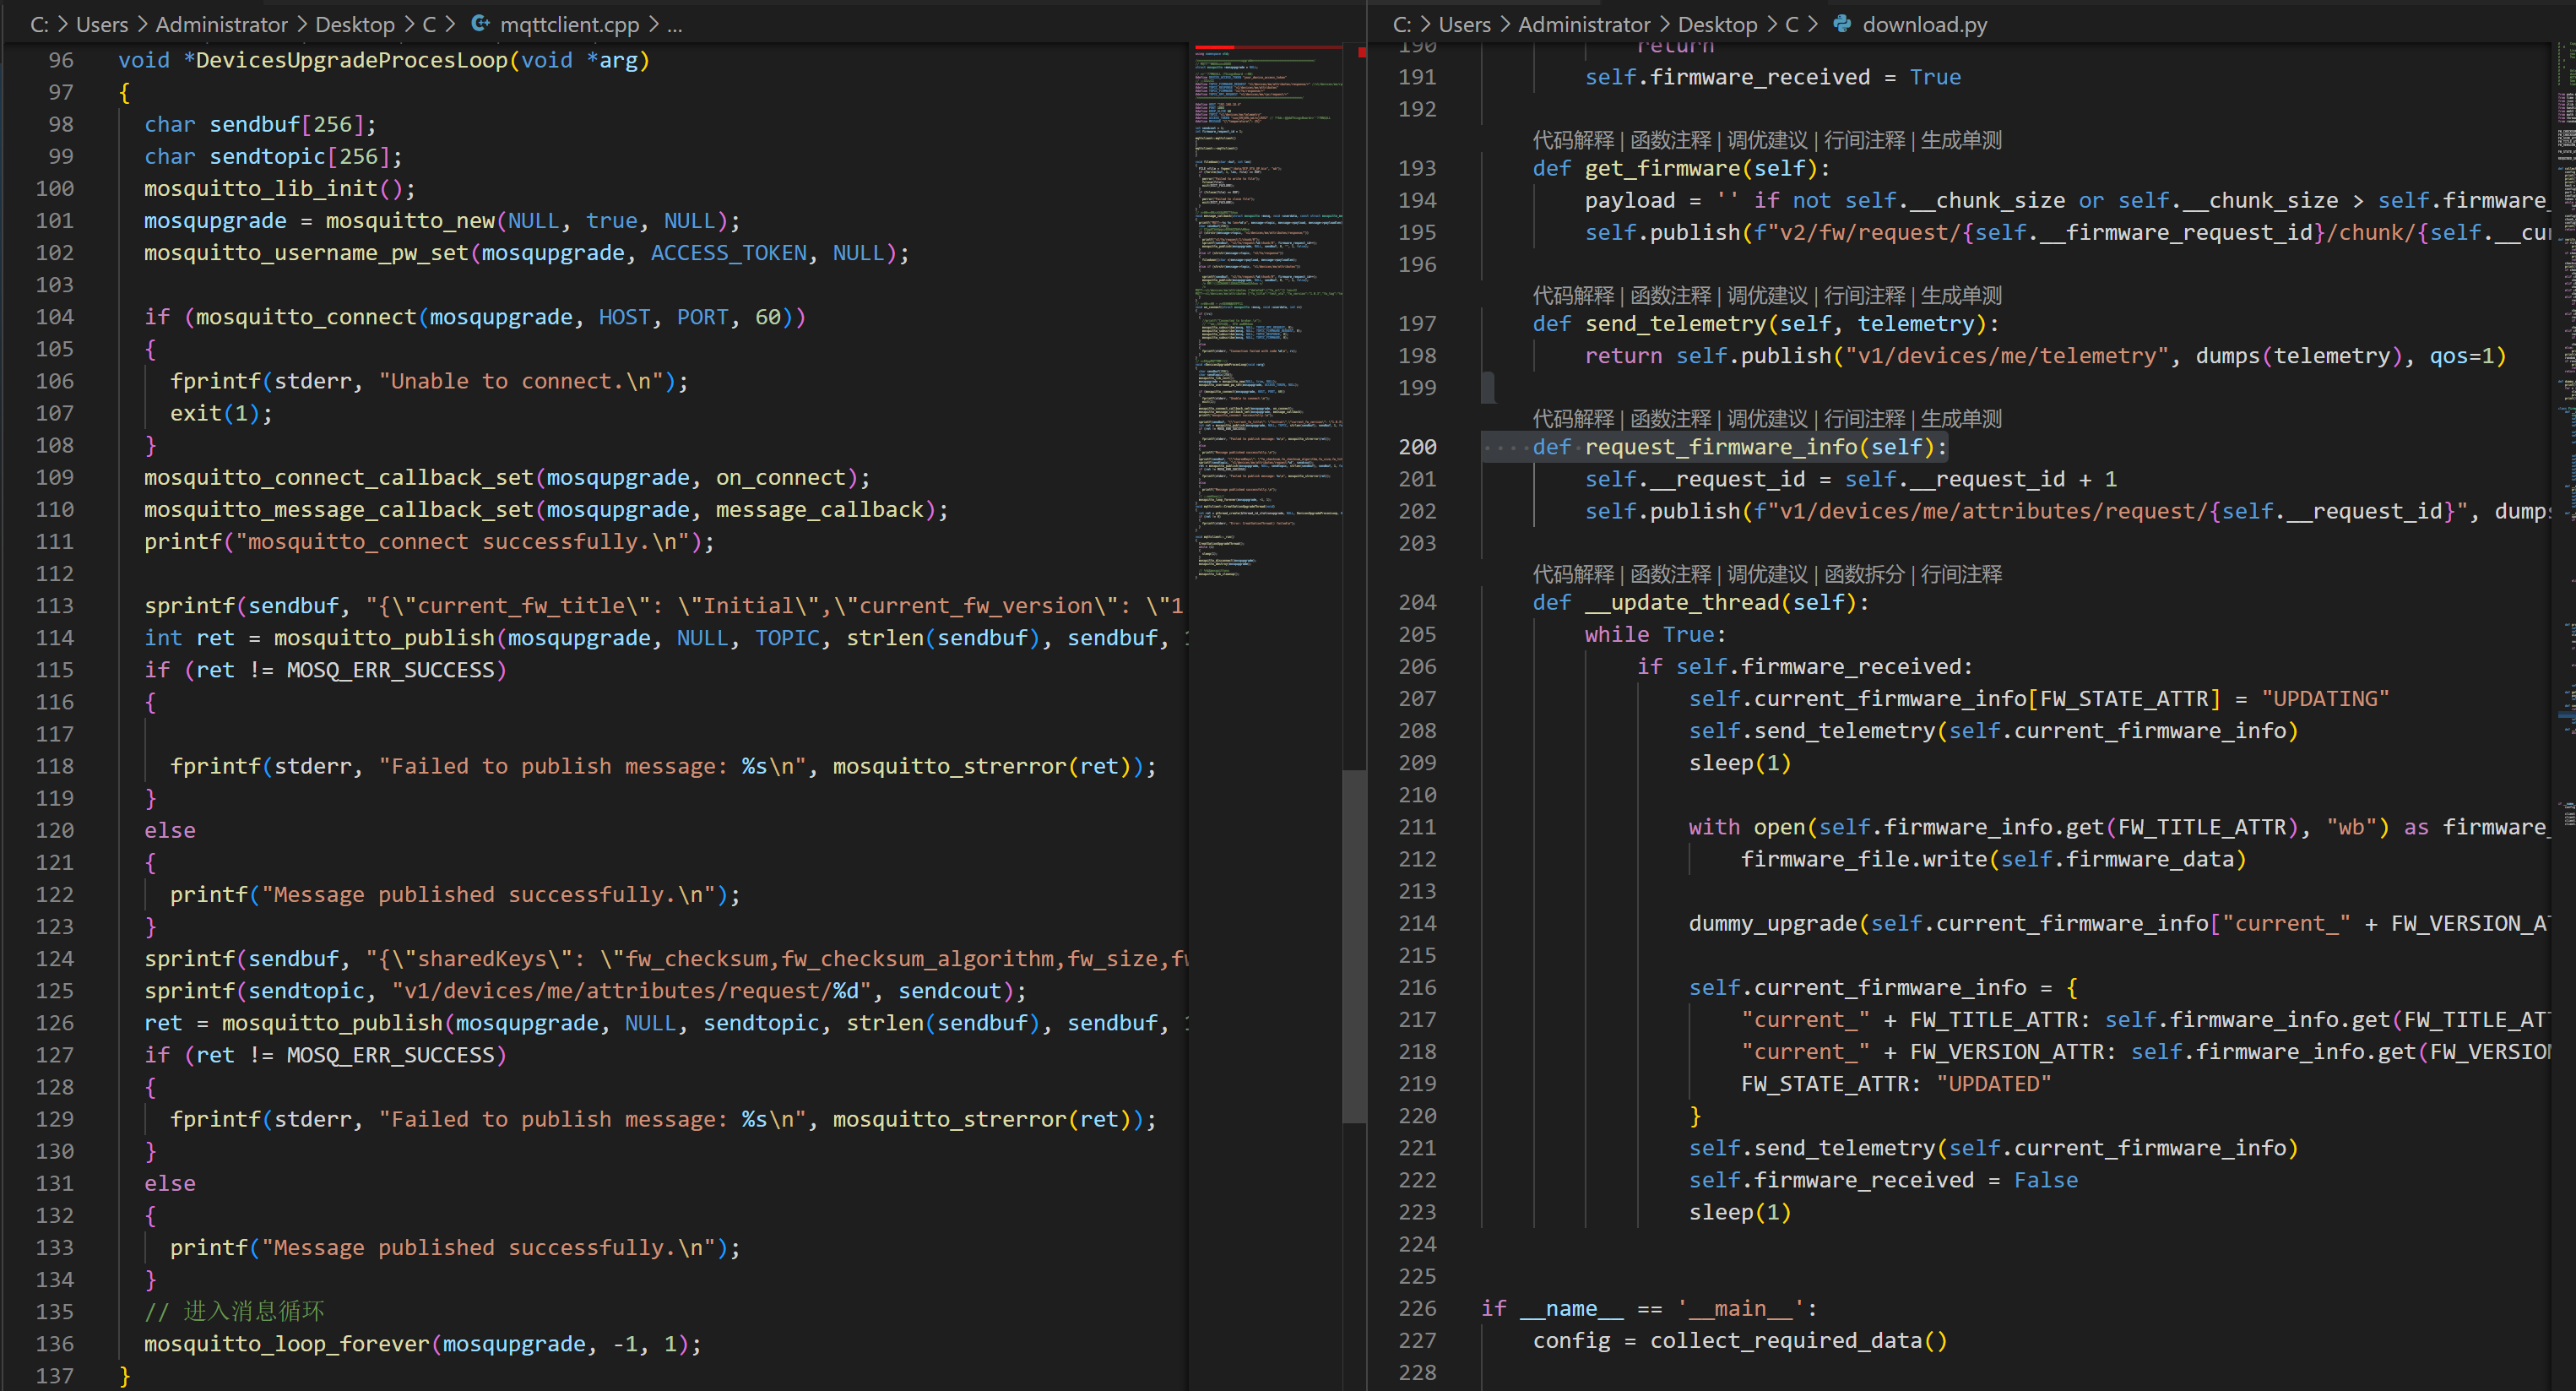Viewport: 2576px width, 1391px height.
Task: Expand the Desktop breadcrumb in left editor
Action: (x=354, y=24)
